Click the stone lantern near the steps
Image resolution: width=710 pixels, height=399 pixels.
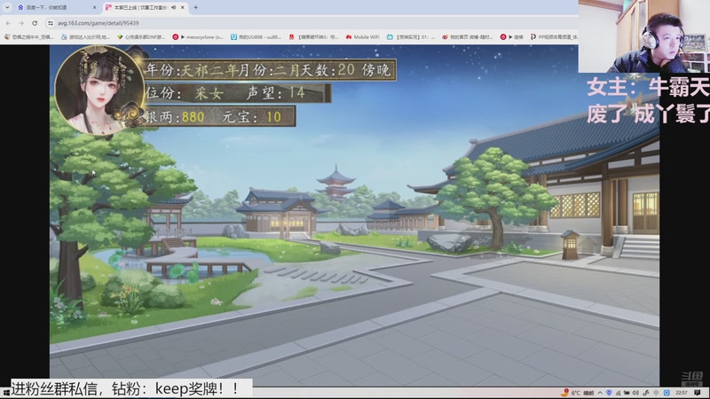click(570, 245)
